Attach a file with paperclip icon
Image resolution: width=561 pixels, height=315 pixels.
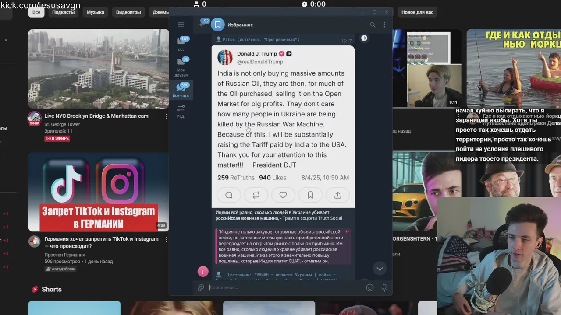200,287
